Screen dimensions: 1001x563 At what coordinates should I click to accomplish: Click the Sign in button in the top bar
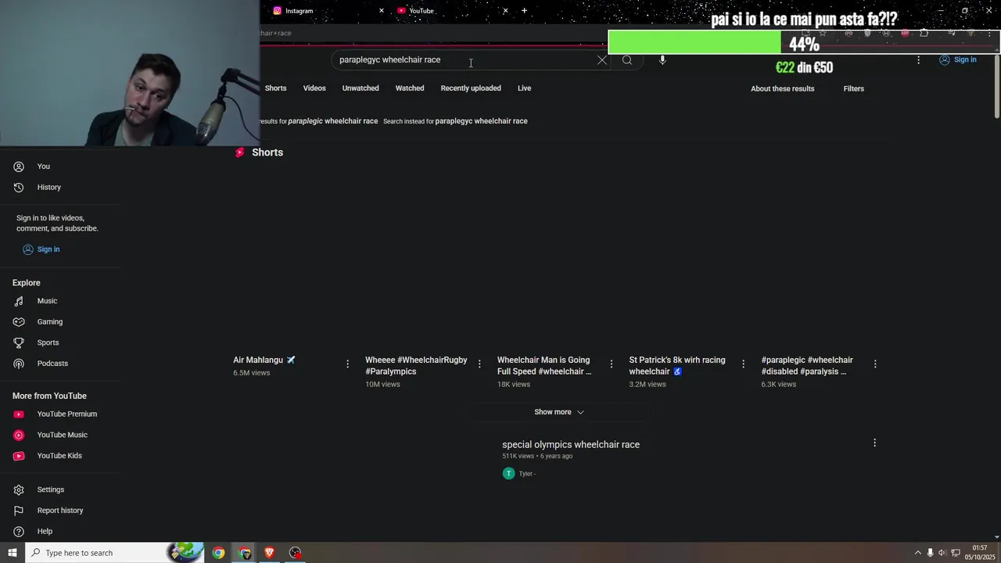[958, 60]
